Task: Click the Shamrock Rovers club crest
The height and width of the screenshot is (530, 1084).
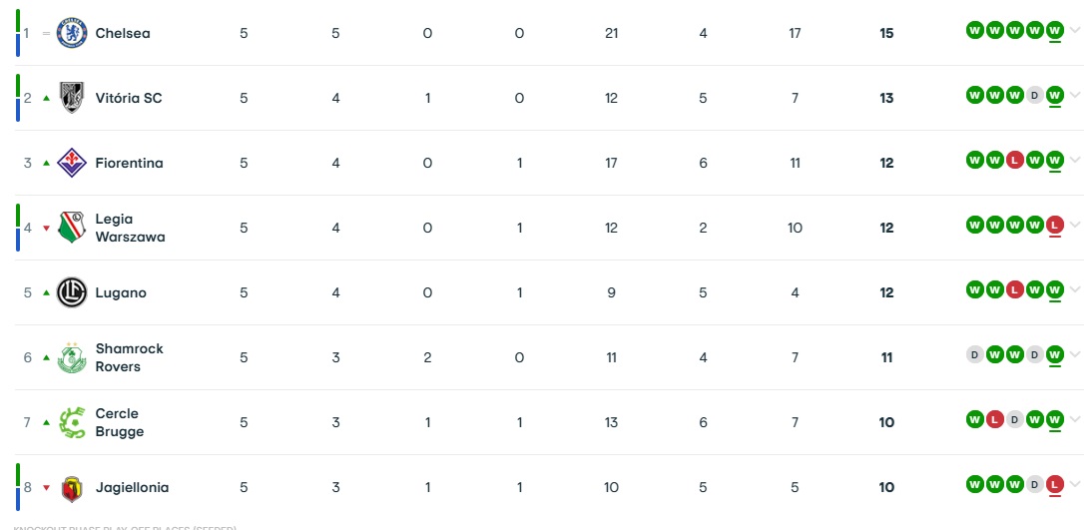Action: coord(72,357)
